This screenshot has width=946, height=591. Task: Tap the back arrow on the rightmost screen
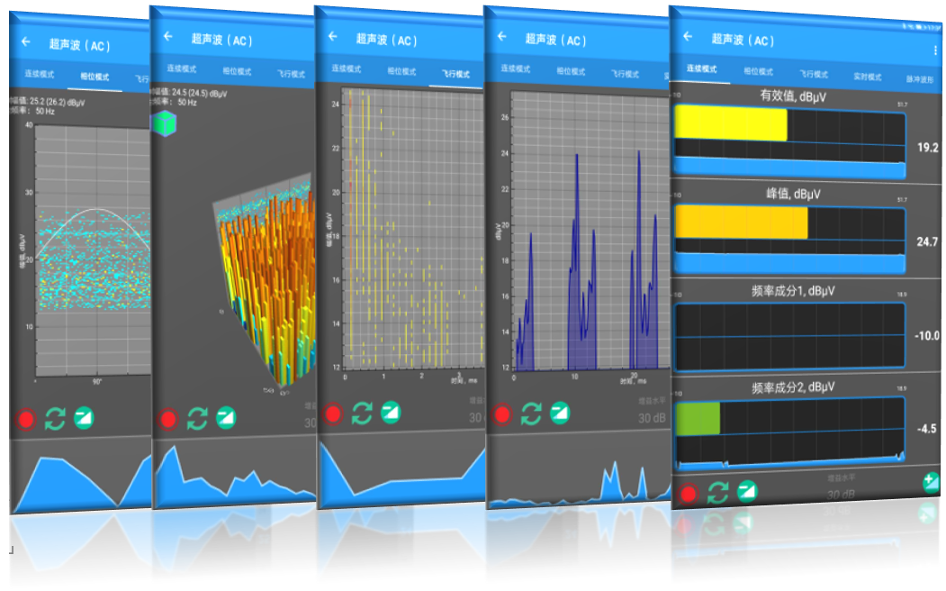688,37
